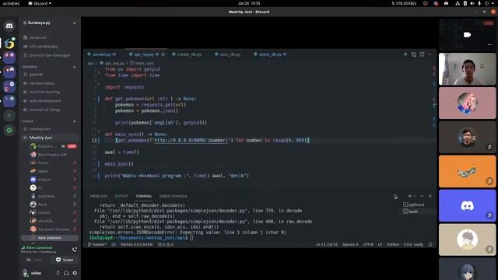Image resolution: width=498 pixels, height=280 pixels.
Task: Open errors and warnings status indicator
Action: point(166,244)
